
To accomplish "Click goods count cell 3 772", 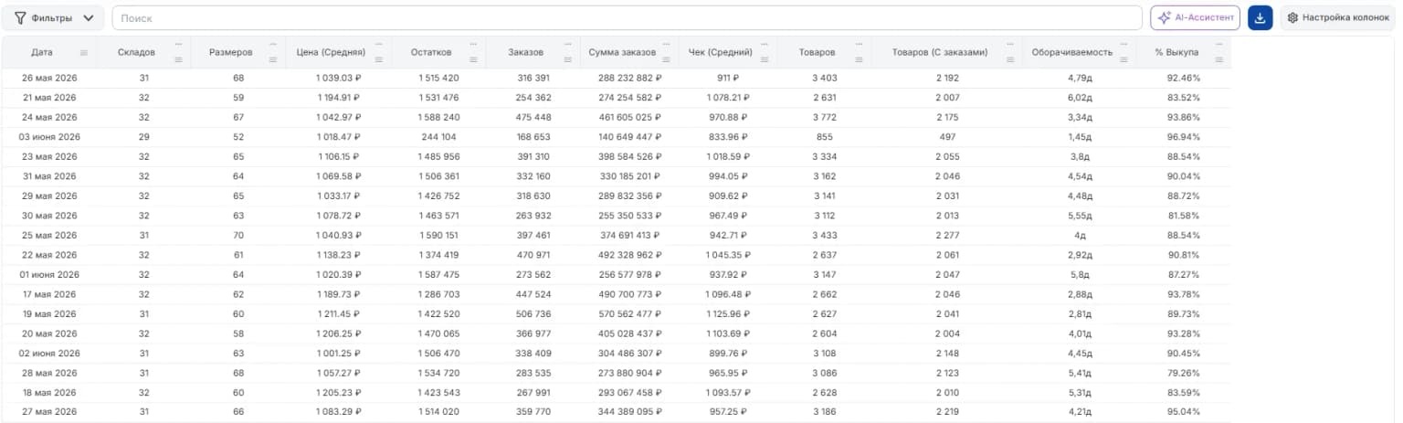I will (x=824, y=118).
